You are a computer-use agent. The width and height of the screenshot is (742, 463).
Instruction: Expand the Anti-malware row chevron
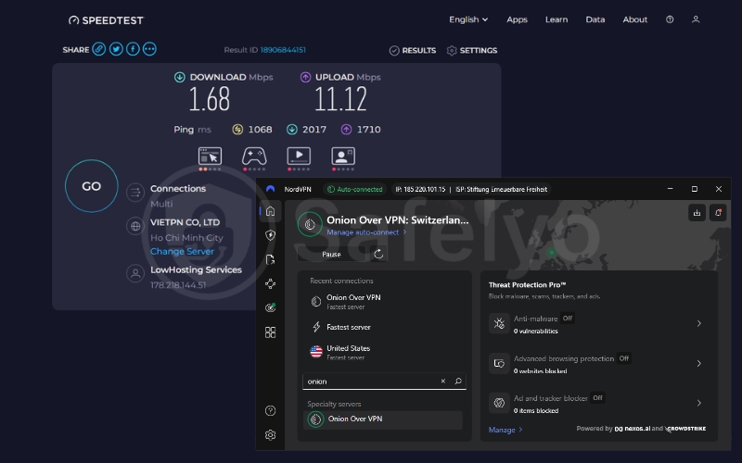[x=699, y=323]
